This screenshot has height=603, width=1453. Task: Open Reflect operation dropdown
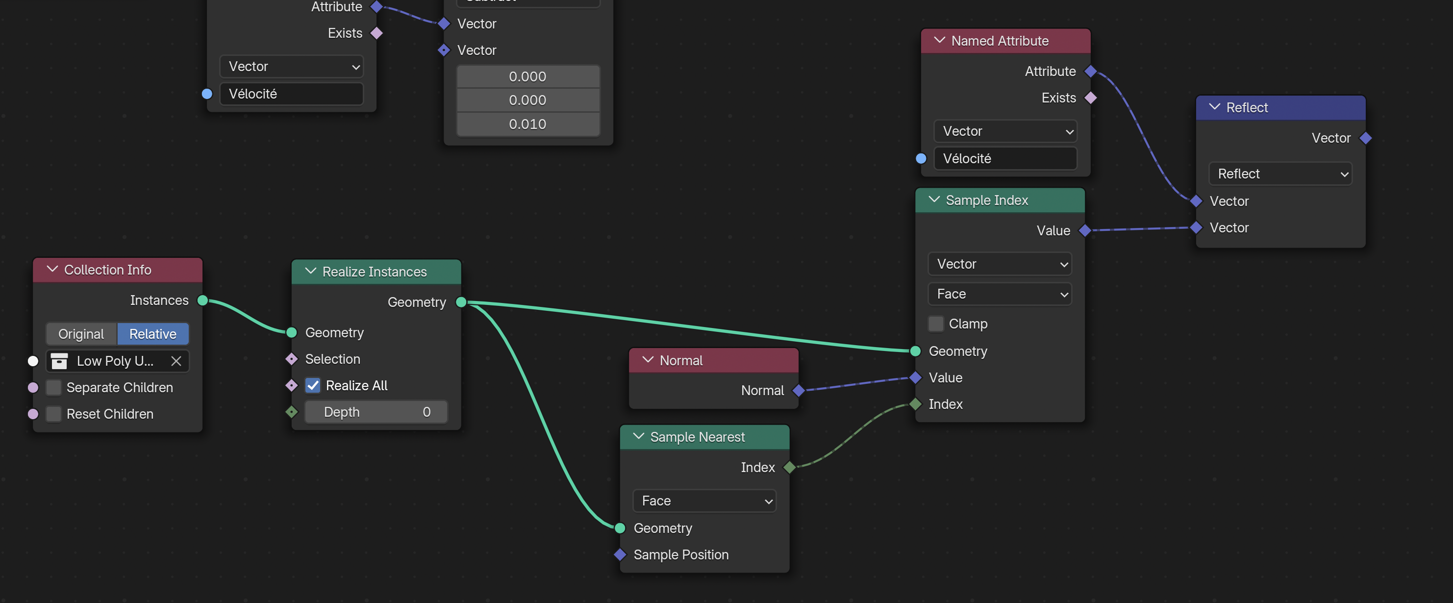click(1280, 174)
